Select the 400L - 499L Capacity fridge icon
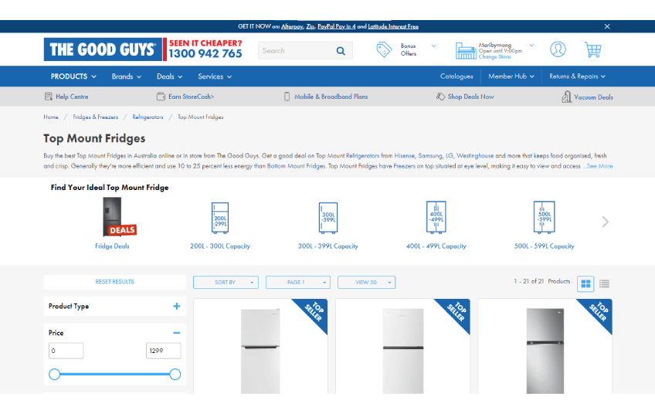The image size is (655, 414). [x=436, y=218]
